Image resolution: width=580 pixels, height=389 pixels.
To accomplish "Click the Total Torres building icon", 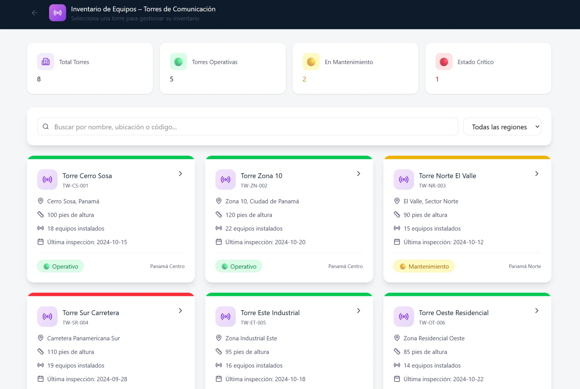I will coord(46,62).
